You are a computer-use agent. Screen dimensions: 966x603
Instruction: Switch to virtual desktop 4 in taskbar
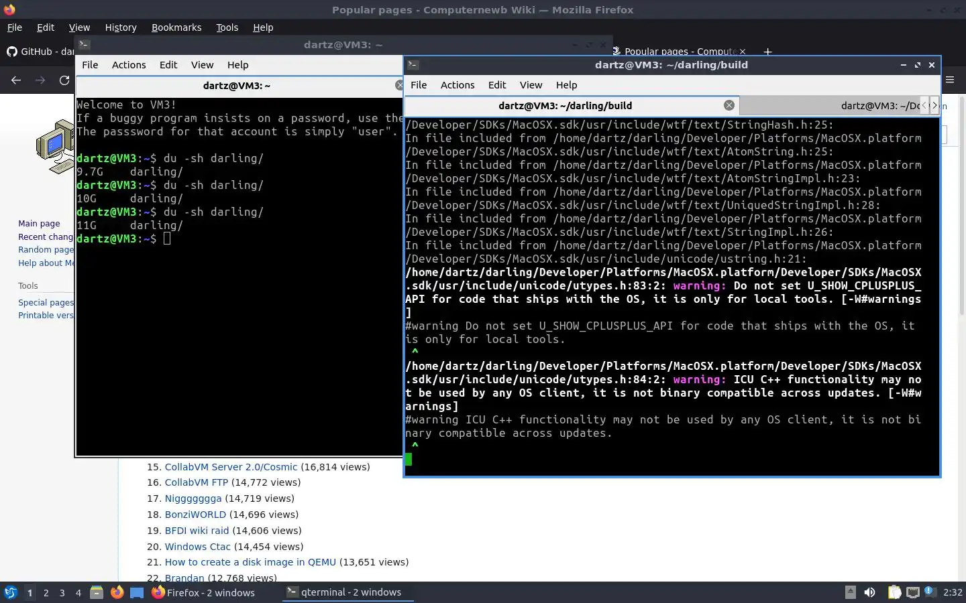coord(78,592)
